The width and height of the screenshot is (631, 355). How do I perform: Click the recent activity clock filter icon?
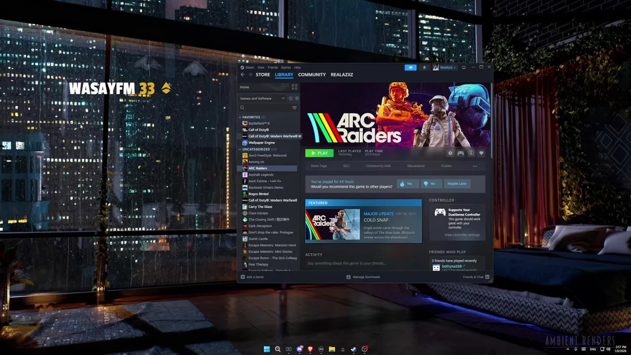290,98
